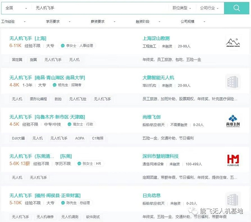
Task: Click 日兆信息 placeholder building logo
Action: pyautogui.click(x=233, y=200)
